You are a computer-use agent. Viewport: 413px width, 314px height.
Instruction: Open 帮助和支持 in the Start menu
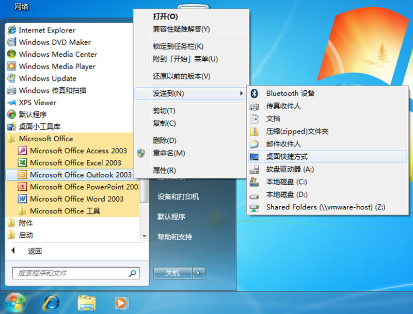coord(175,237)
